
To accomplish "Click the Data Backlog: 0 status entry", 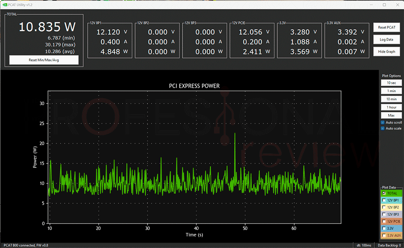I will pyautogui.click(x=389, y=246).
